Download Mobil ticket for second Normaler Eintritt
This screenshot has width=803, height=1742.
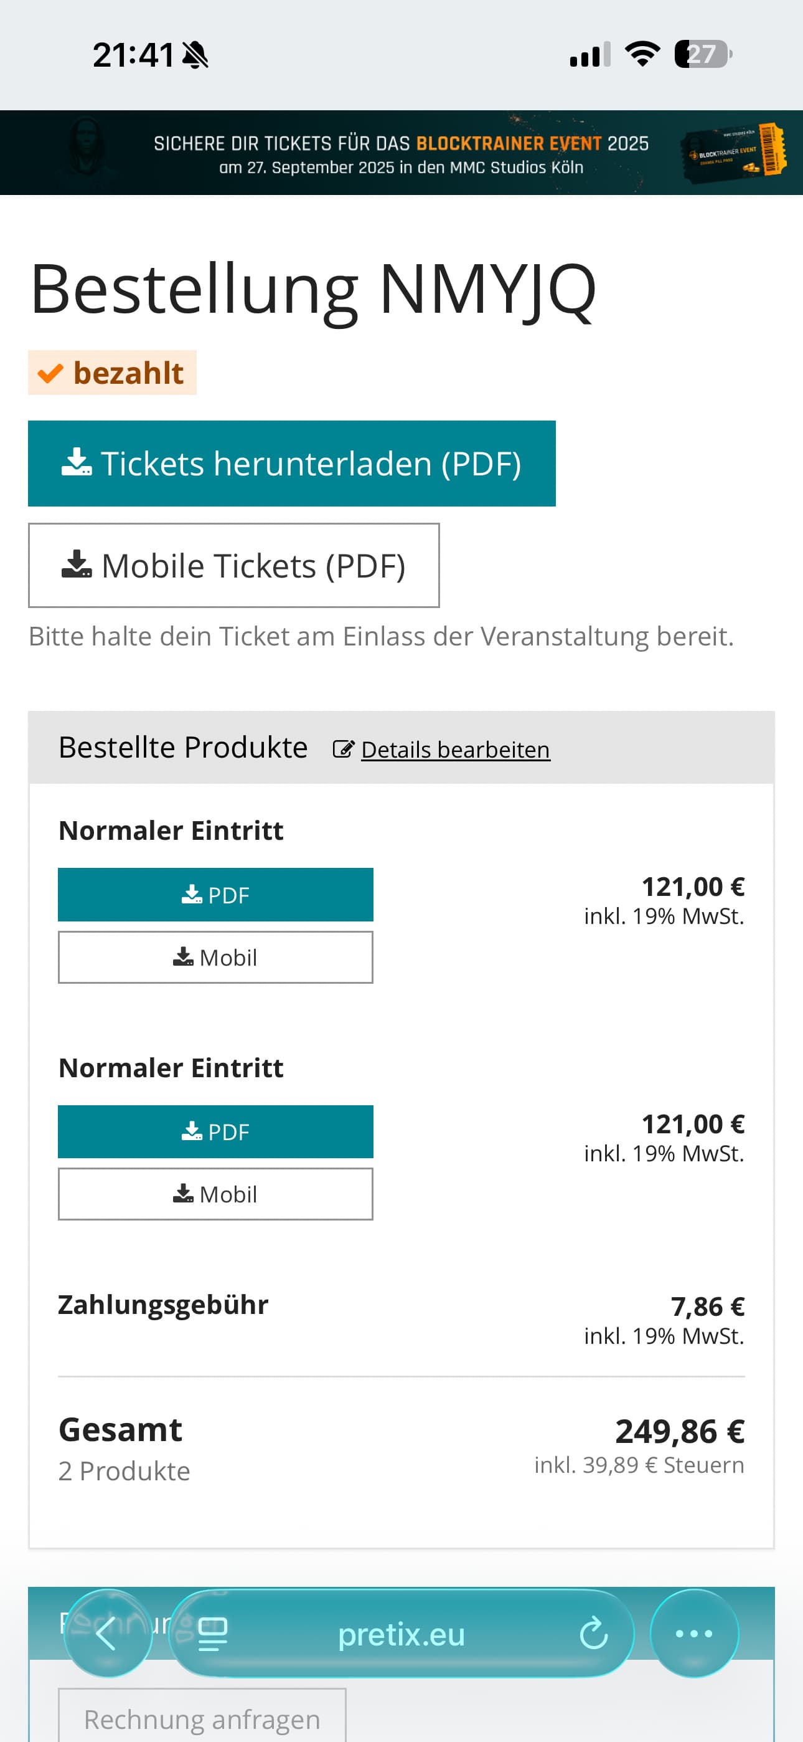(x=215, y=1194)
